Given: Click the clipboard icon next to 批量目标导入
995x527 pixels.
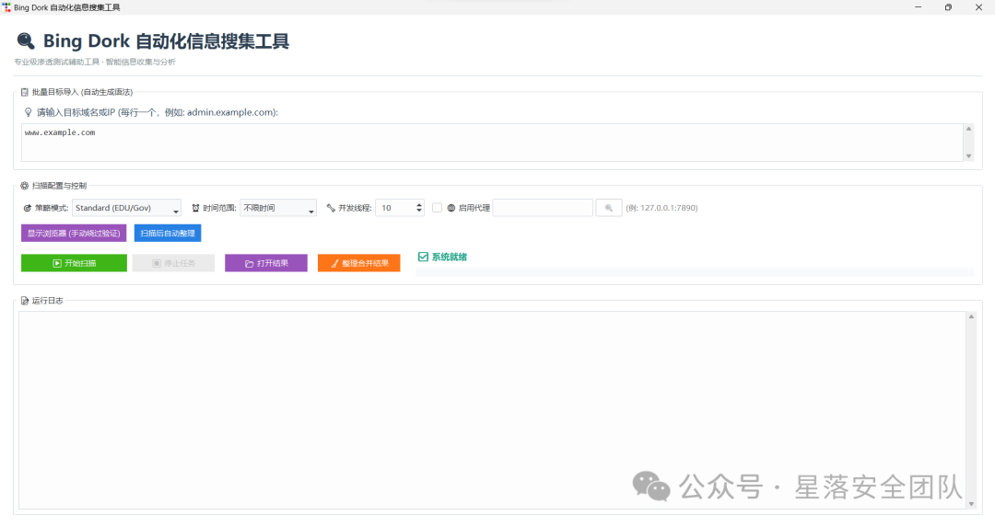Looking at the screenshot, I should coord(25,92).
